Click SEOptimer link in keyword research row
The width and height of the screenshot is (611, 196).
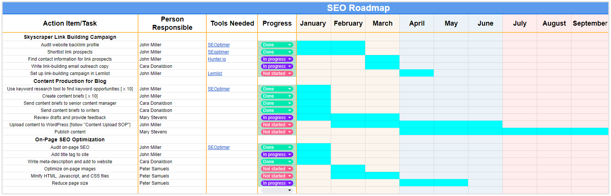click(x=219, y=89)
